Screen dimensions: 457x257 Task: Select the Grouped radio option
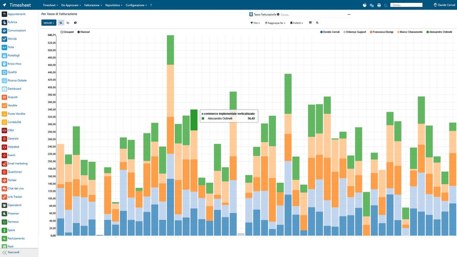67,32
